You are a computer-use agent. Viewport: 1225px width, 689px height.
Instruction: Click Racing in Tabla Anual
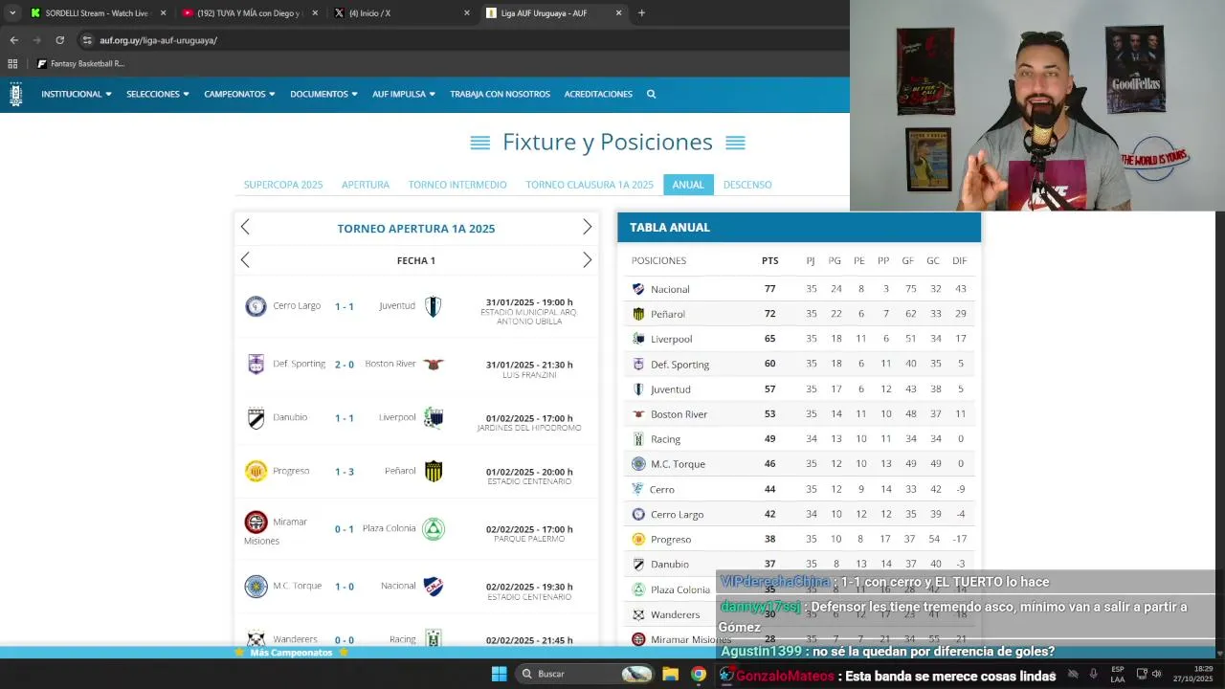[665, 439]
